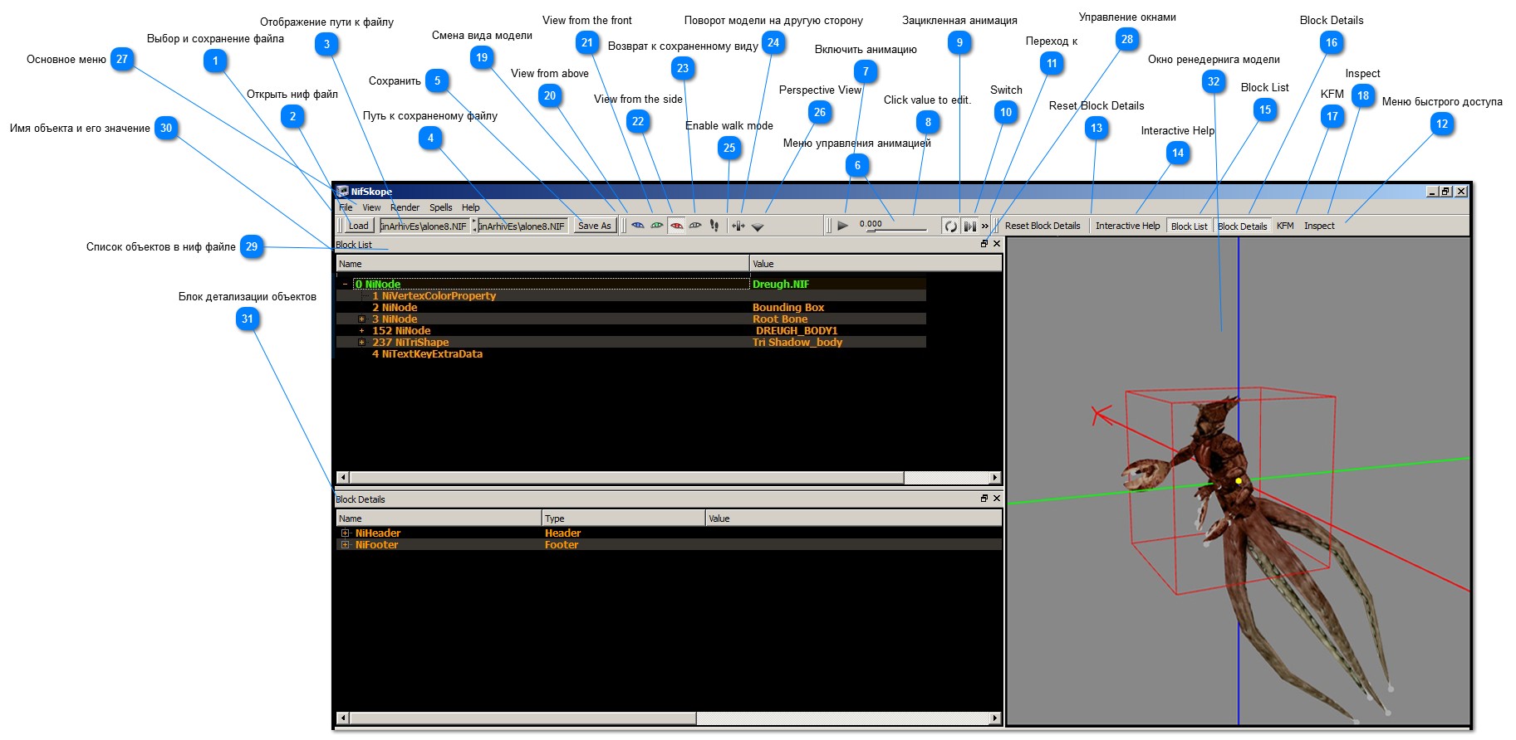This screenshot has height=740, width=1516.
Task: Expand the 3 NiNode Root Bone entry
Action: click(361, 319)
